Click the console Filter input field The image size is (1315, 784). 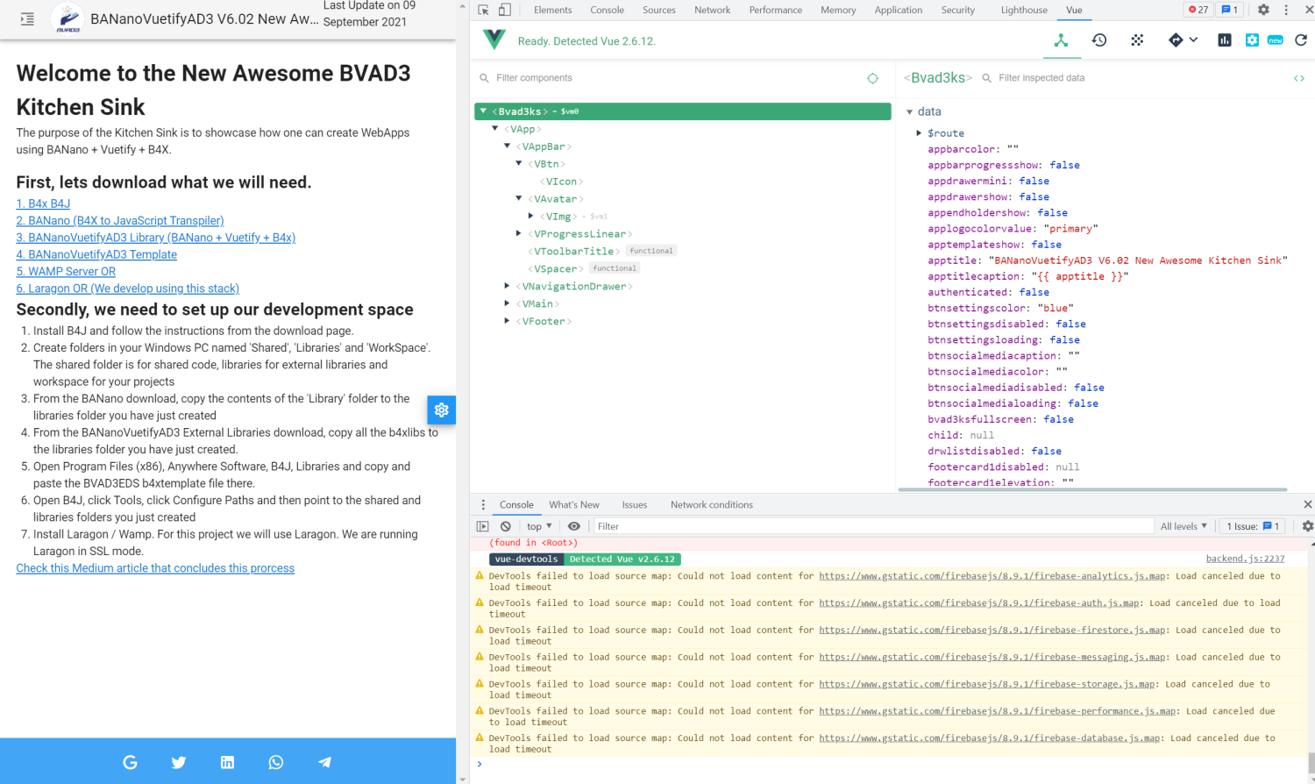click(873, 526)
